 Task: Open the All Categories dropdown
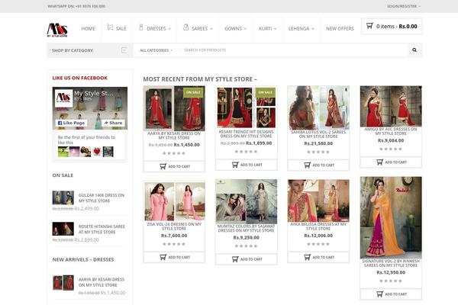pyautogui.click(x=156, y=50)
